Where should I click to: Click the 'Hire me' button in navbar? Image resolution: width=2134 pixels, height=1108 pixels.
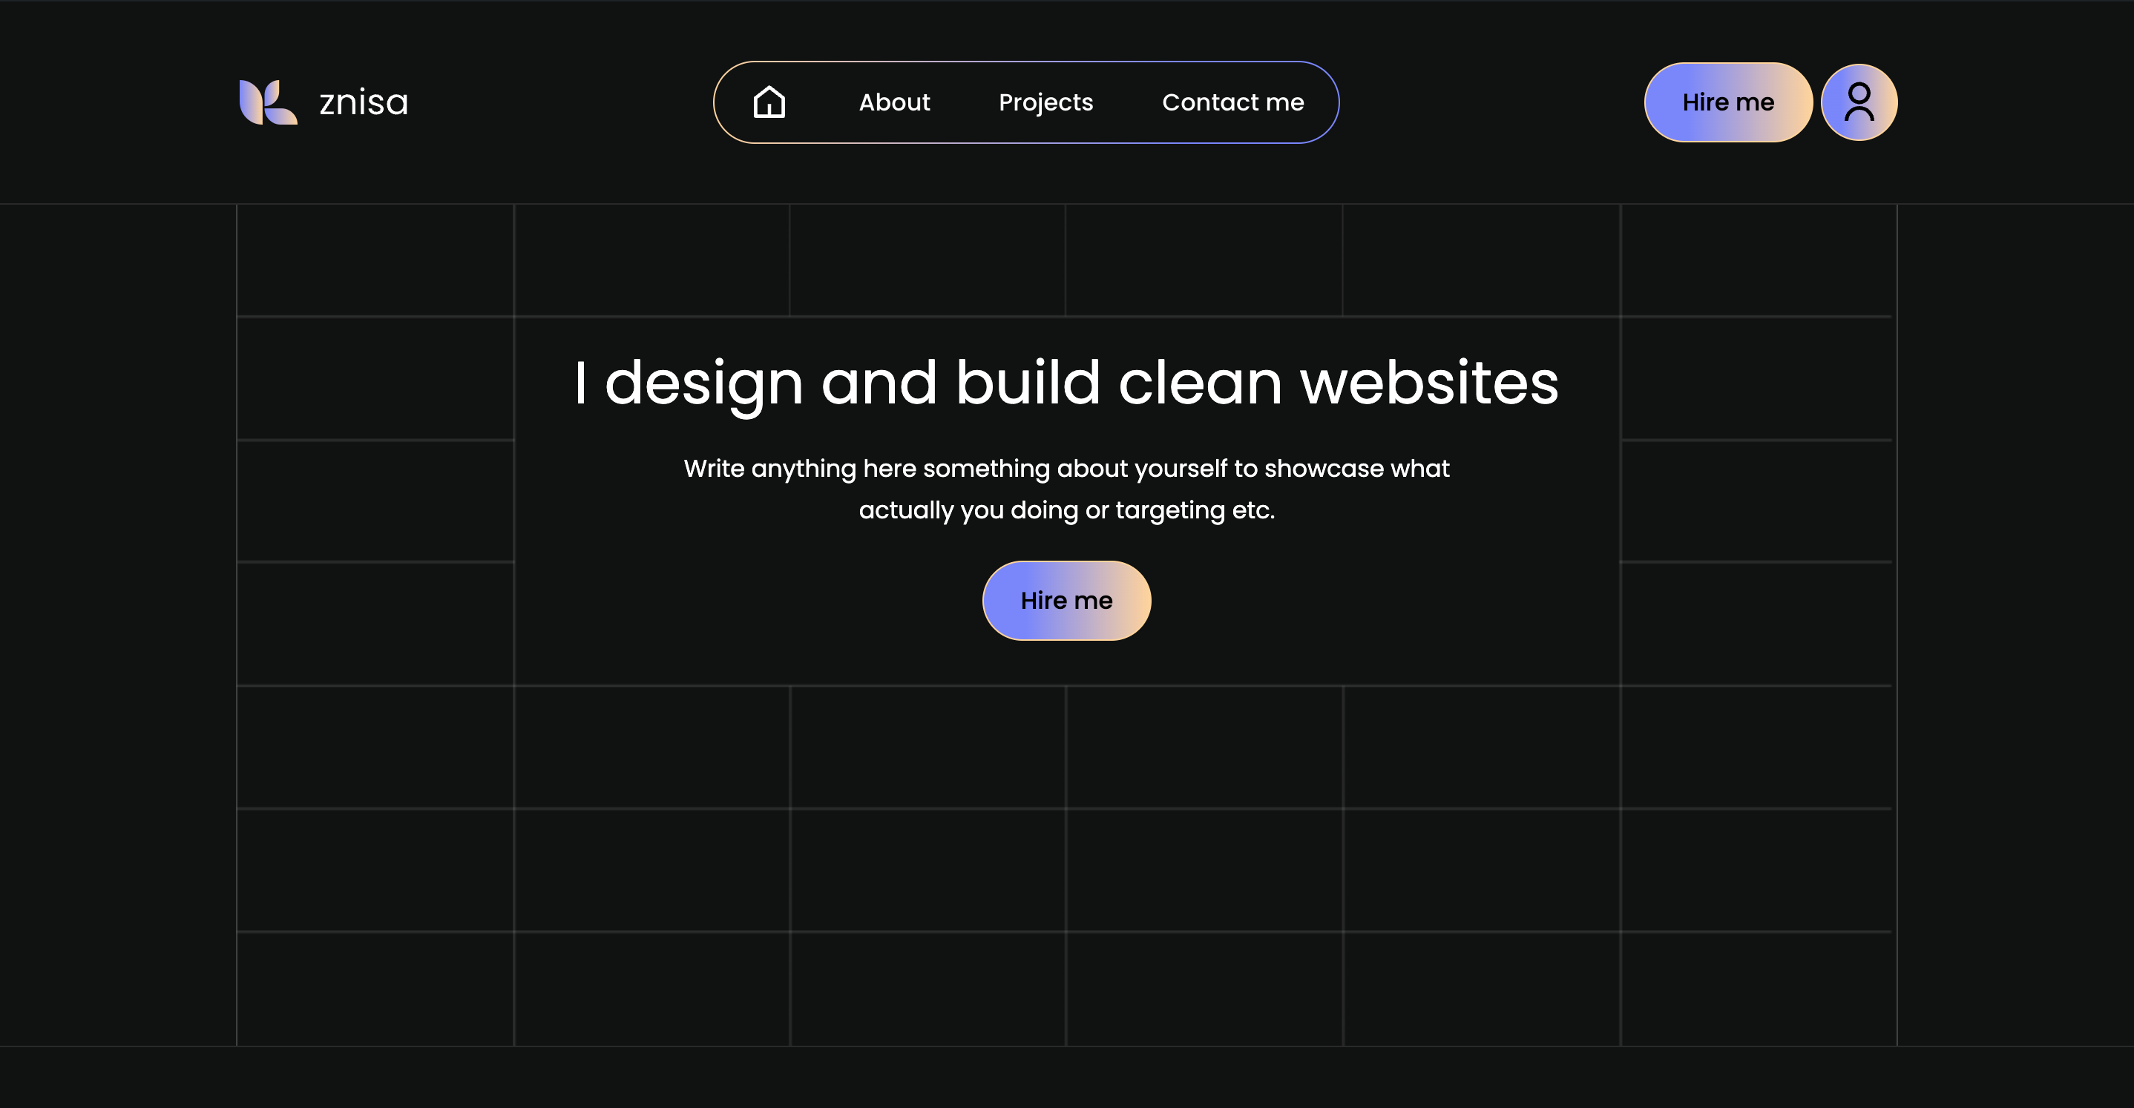pos(1729,102)
